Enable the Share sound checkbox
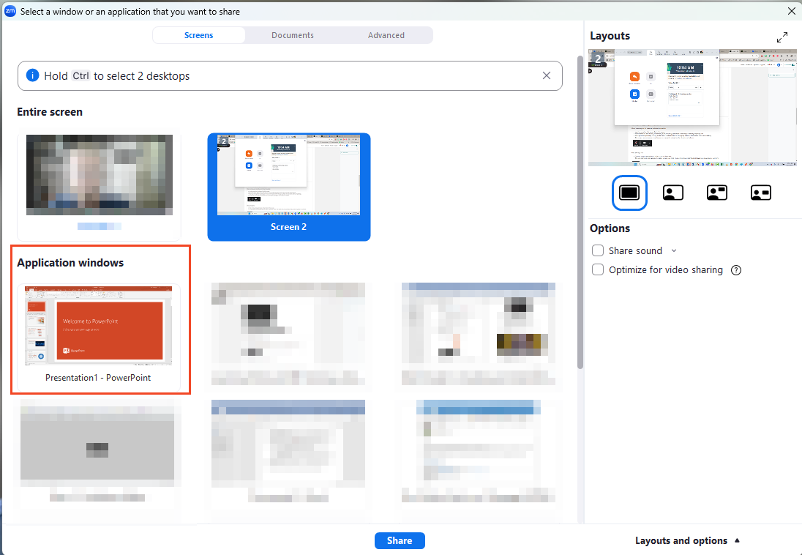The image size is (802, 555). point(597,250)
